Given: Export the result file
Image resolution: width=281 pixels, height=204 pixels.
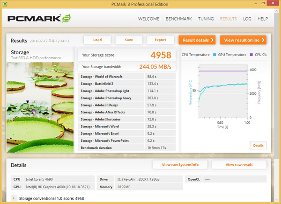Looking at the screenshot, I should pos(160,40).
